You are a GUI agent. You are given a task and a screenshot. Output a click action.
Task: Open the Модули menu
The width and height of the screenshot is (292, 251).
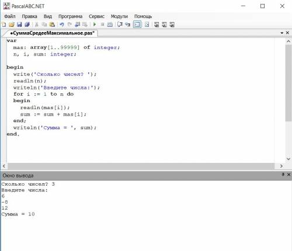[119, 16]
